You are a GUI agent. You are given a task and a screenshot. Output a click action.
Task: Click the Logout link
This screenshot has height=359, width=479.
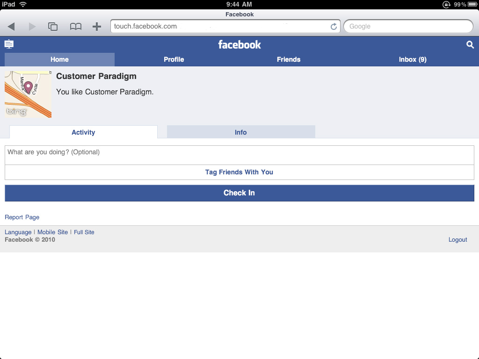click(x=457, y=240)
